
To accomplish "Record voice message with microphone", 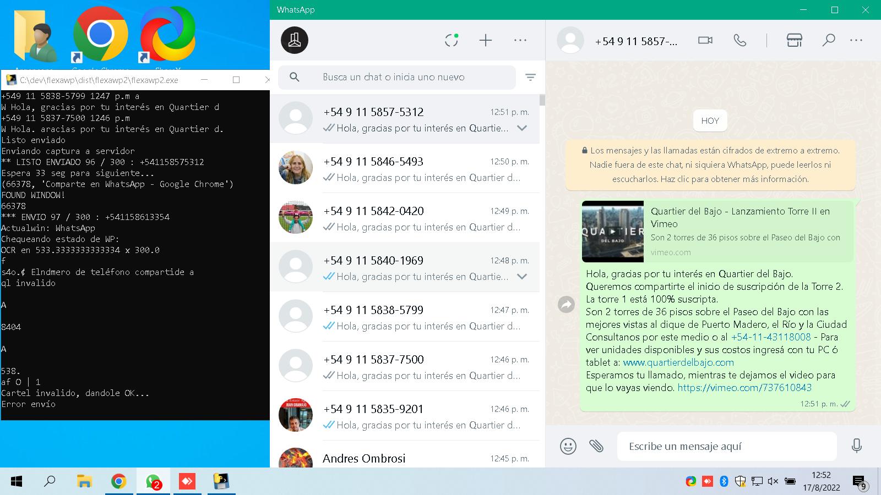I will point(856,446).
